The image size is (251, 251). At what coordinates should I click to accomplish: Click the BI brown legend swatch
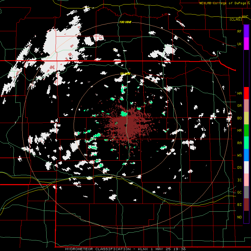(246, 205)
